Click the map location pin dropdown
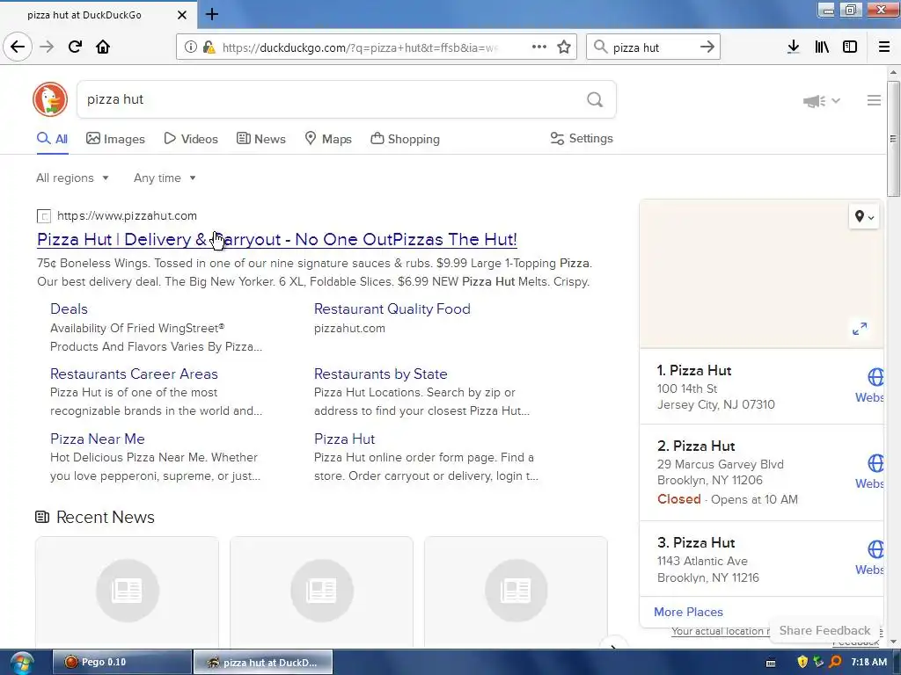Viewport: 901px width, 675px height. 864,217
